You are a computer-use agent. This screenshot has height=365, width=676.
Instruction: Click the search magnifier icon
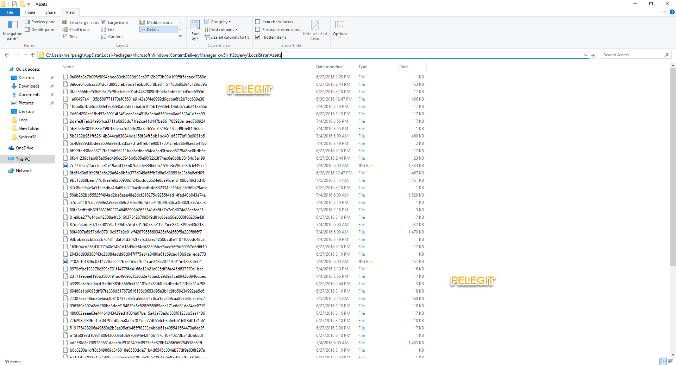[x=666, y=55]
